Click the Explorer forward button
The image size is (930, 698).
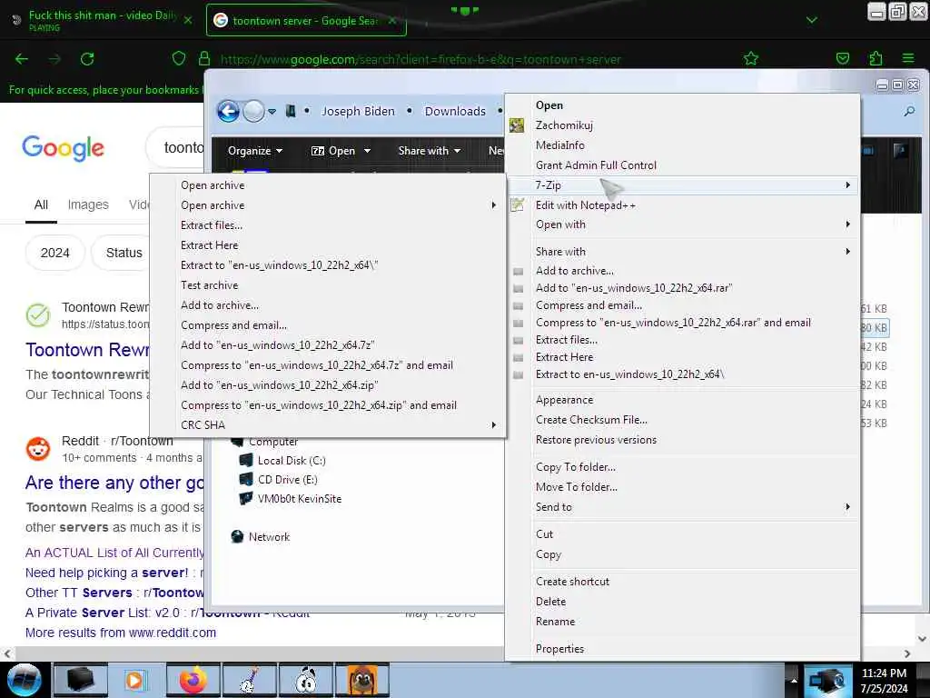tap(254, 111)
